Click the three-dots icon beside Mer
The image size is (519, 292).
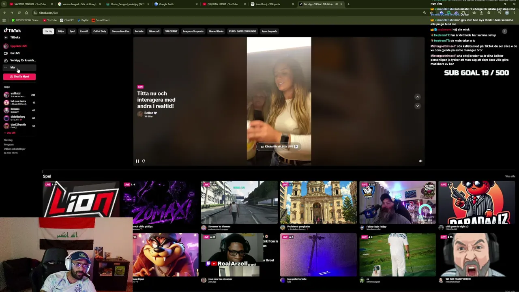(x=6, y=67)
